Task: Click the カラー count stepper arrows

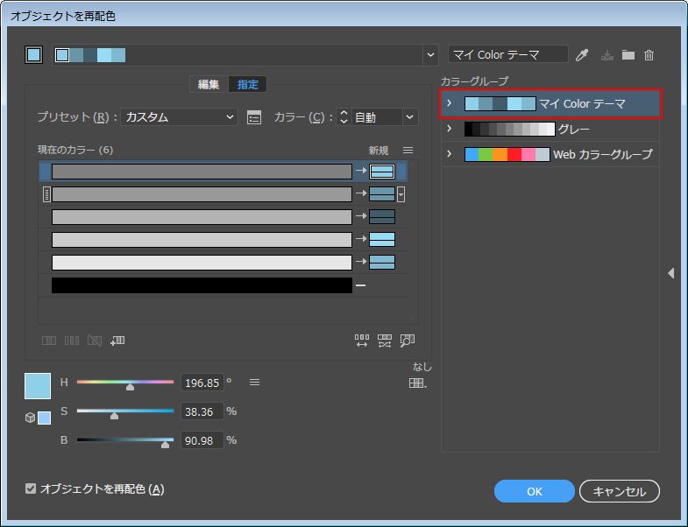Action: (x=344, y=117)
